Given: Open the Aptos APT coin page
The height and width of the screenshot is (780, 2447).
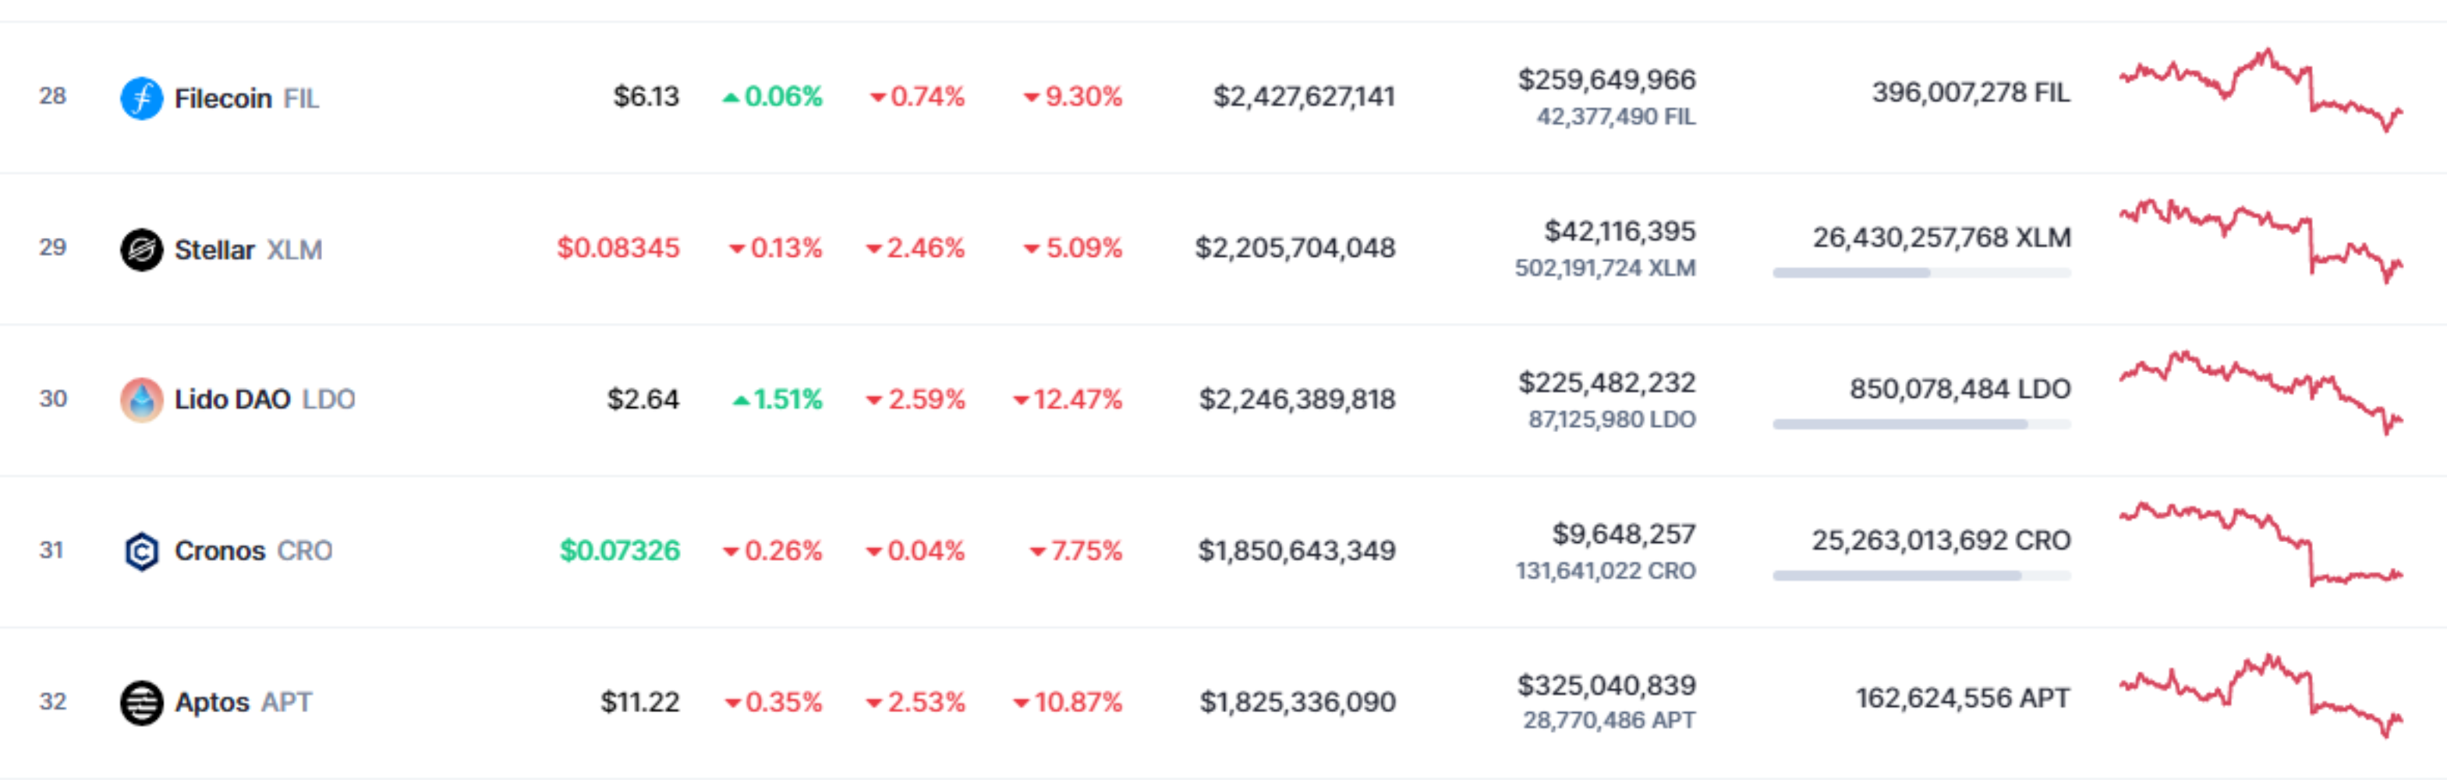Looking at the screenshot, I should pyautogui.click(x=243, y=702).
